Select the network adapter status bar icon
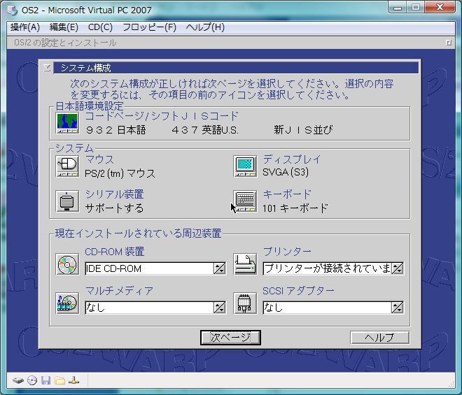 73,380
